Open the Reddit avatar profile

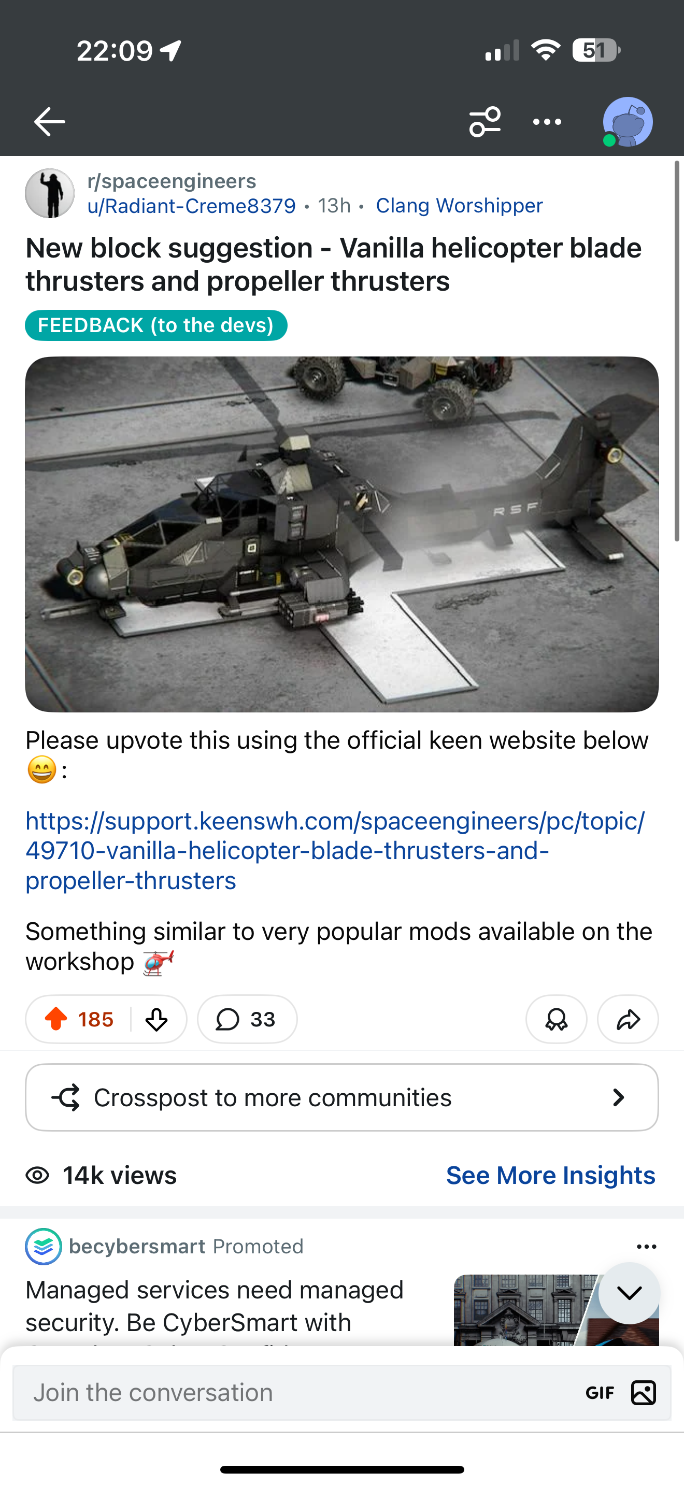tap(628, 122)
